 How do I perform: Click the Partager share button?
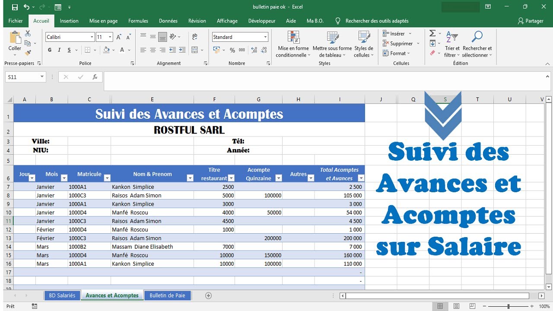tap(531, 21)
